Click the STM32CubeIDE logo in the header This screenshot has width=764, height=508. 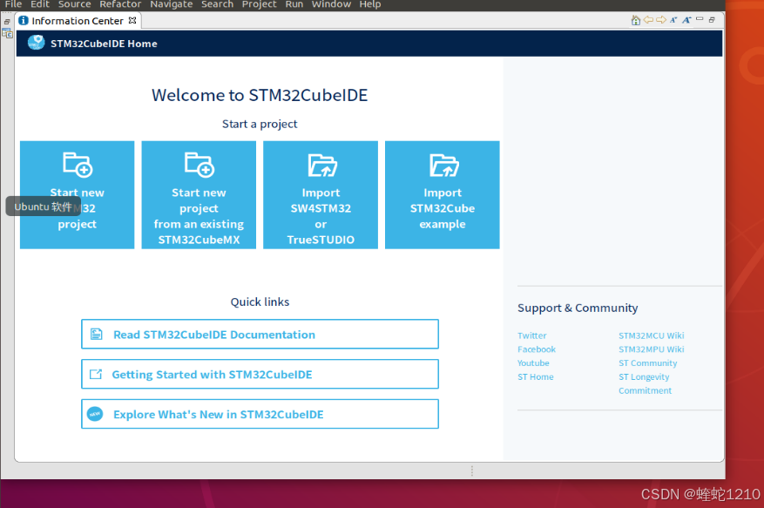(x=36, y=43)
